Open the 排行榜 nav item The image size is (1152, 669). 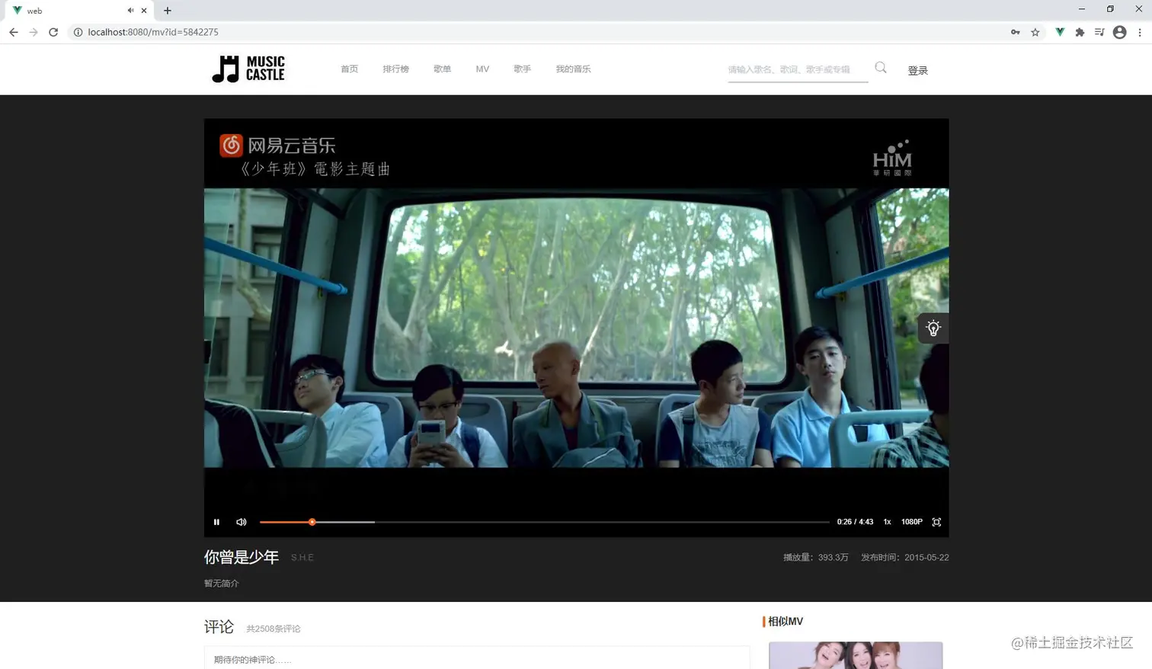[395, 69]
